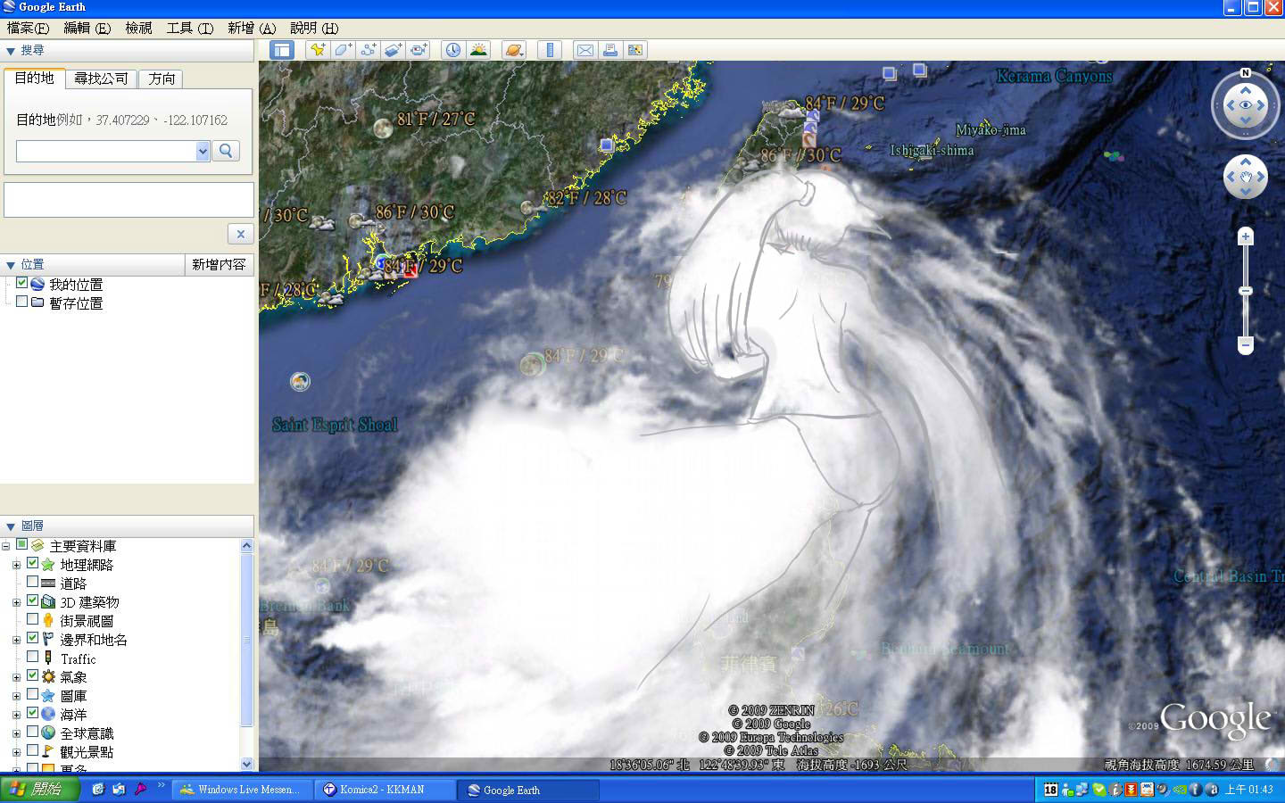1285x803 pixels.
Task: Click the zoom slider handle
Action: click(1246, 291)
